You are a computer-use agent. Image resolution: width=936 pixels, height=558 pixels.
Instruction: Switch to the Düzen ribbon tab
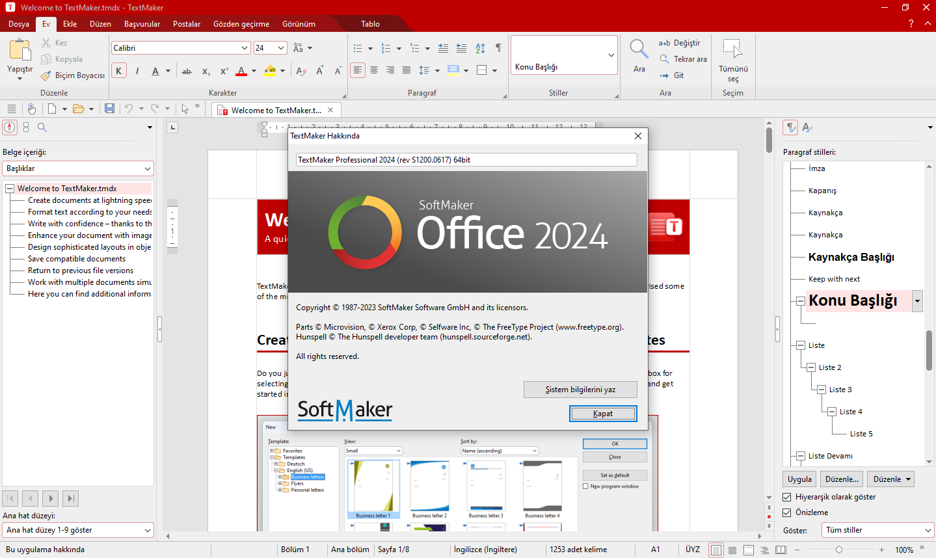tap(100, 24)
